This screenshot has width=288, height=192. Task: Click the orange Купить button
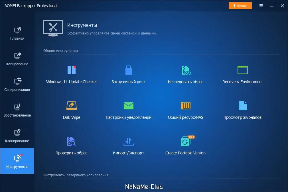click(x=240, y=6)
